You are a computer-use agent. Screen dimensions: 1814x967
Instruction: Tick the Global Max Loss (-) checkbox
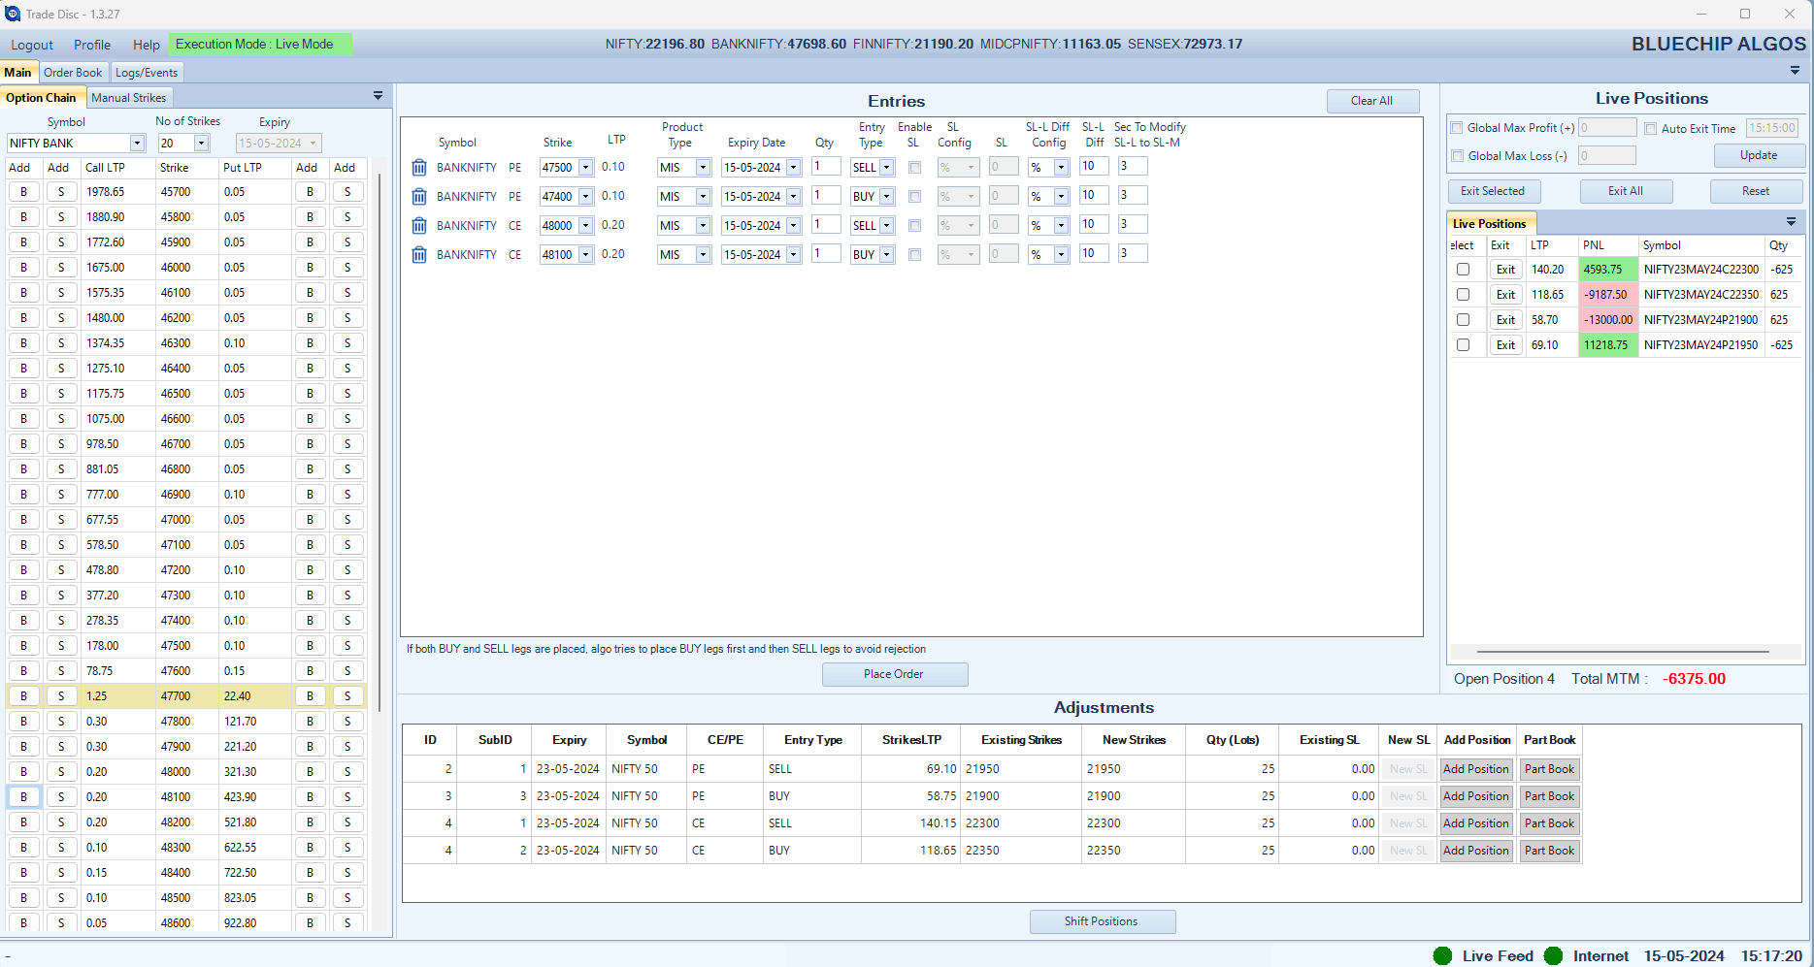click(1457, 156)
